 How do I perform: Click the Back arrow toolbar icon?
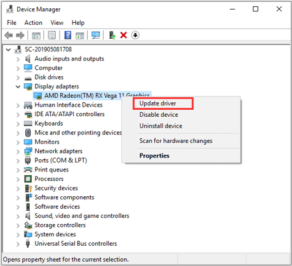tap(9, 35)
